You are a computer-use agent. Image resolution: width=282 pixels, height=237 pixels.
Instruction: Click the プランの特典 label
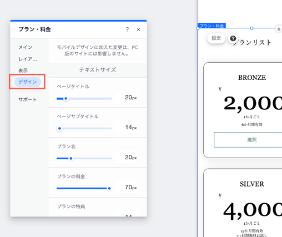click(x=71, y=206)
